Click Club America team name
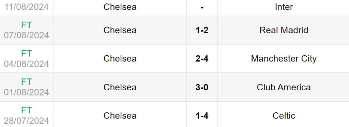This screenshot has width=349, height=127. tap(284, 87)
